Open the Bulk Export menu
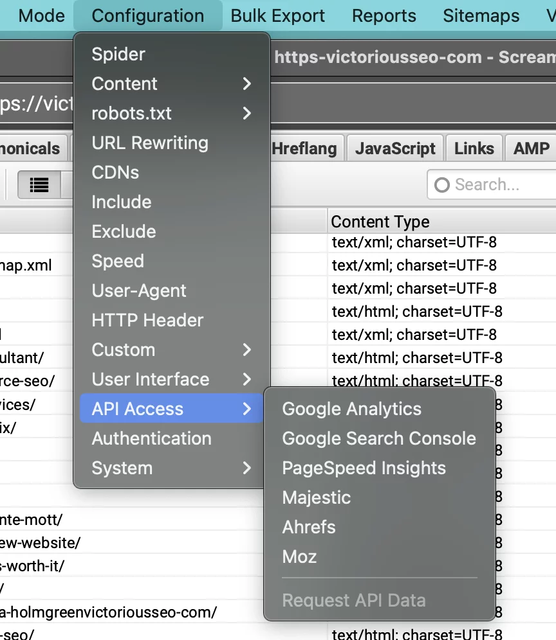Image resolution: width=556 pixels, height=640 pixels. pos(277,16)
